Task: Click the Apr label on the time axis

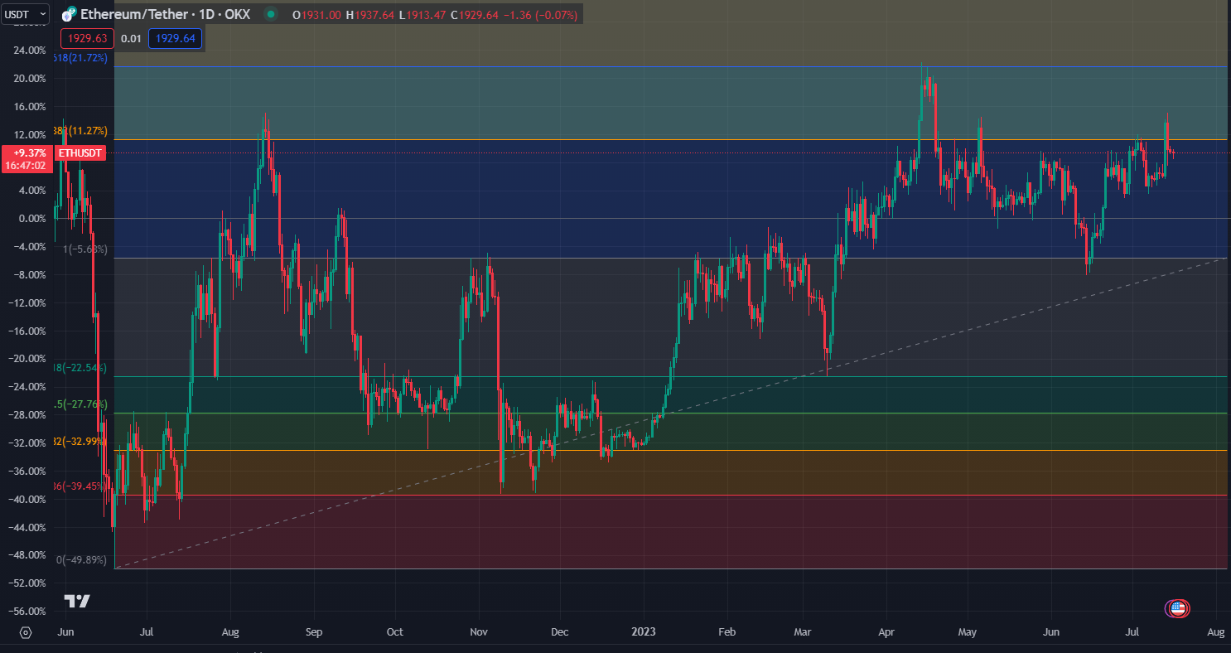Action: (x=886, y=632)
